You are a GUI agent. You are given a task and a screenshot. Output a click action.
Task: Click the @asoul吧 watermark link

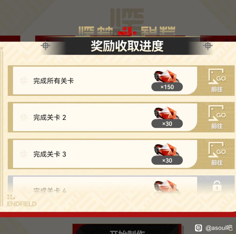pos(219,228)
